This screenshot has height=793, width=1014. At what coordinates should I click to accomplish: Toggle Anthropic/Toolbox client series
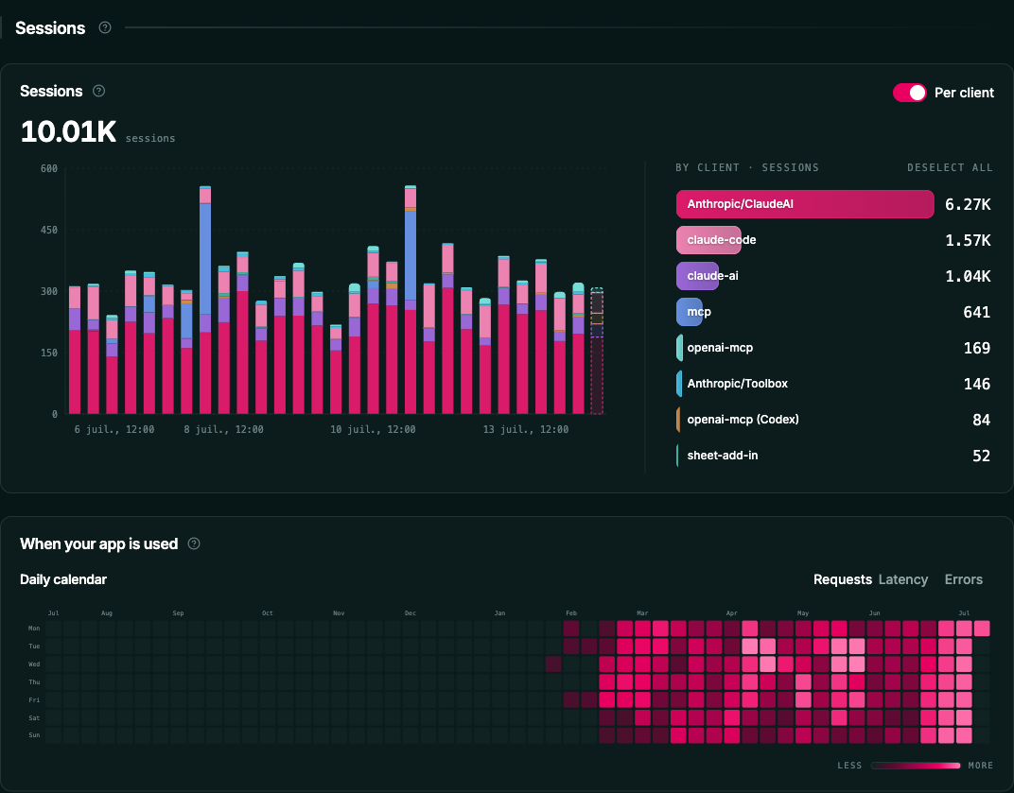click(x=834, y=384)
